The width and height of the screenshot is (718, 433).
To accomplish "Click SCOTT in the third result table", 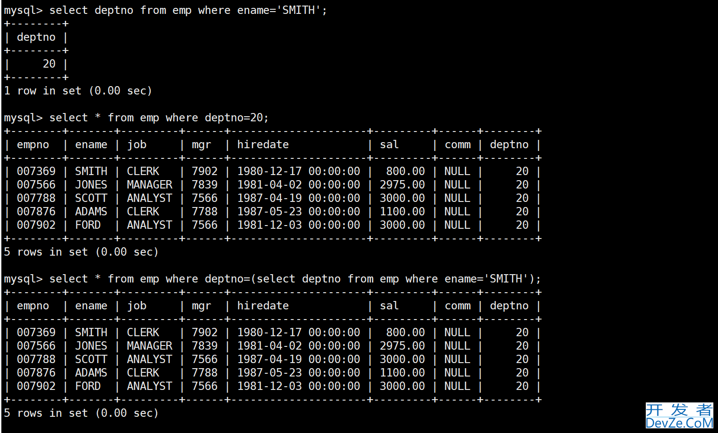I will (91, 359).
